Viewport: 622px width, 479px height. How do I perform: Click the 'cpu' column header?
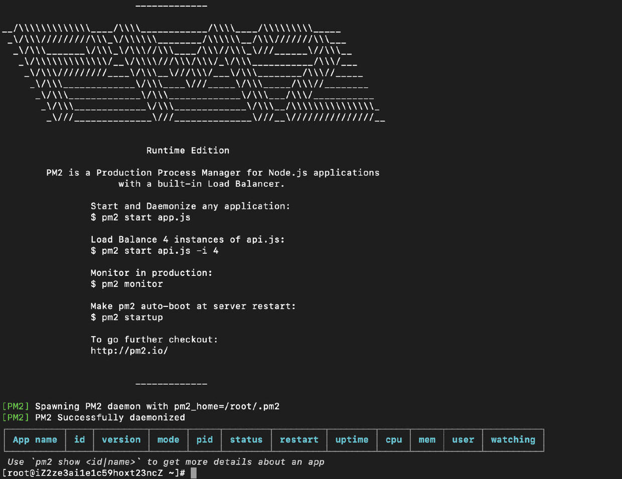click(x=394, y=440)
